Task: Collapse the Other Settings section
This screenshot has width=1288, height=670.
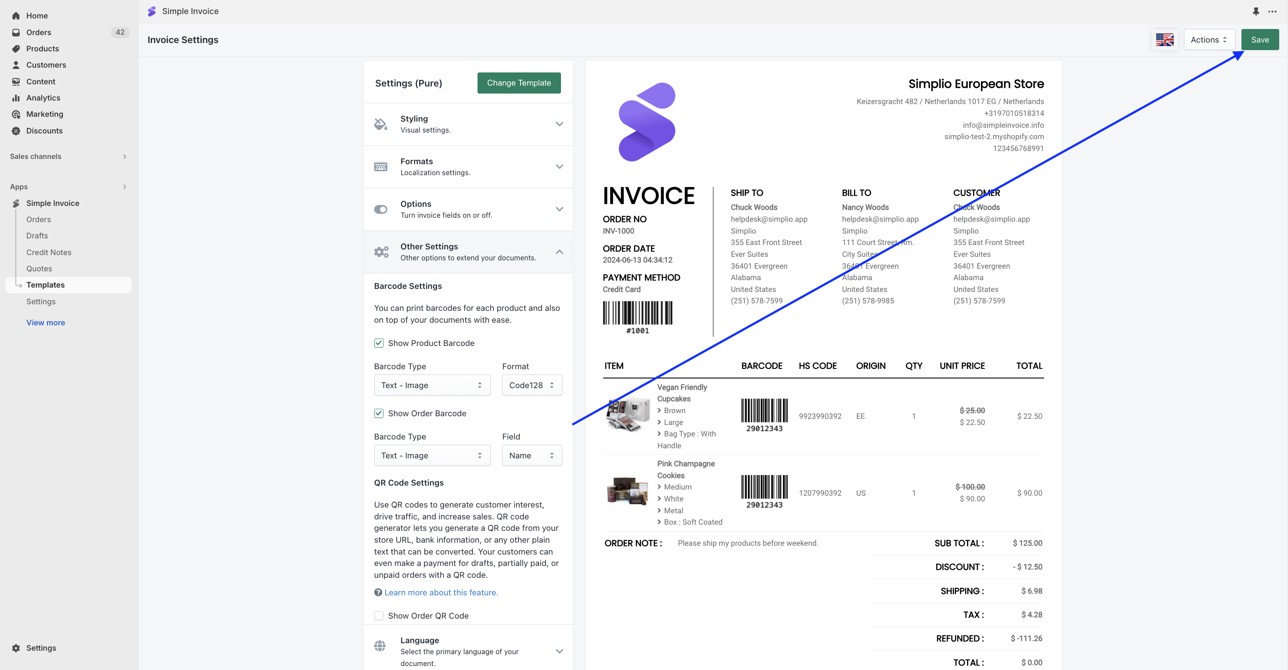Action: coord(560,252)
